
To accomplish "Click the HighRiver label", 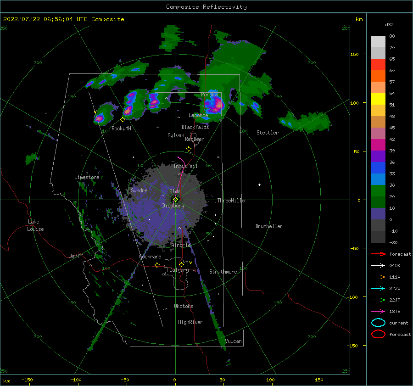I will pos(190,322).
